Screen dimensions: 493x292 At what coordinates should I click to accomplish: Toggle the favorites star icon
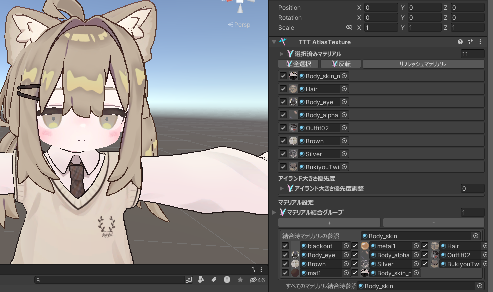click(240, 280)
